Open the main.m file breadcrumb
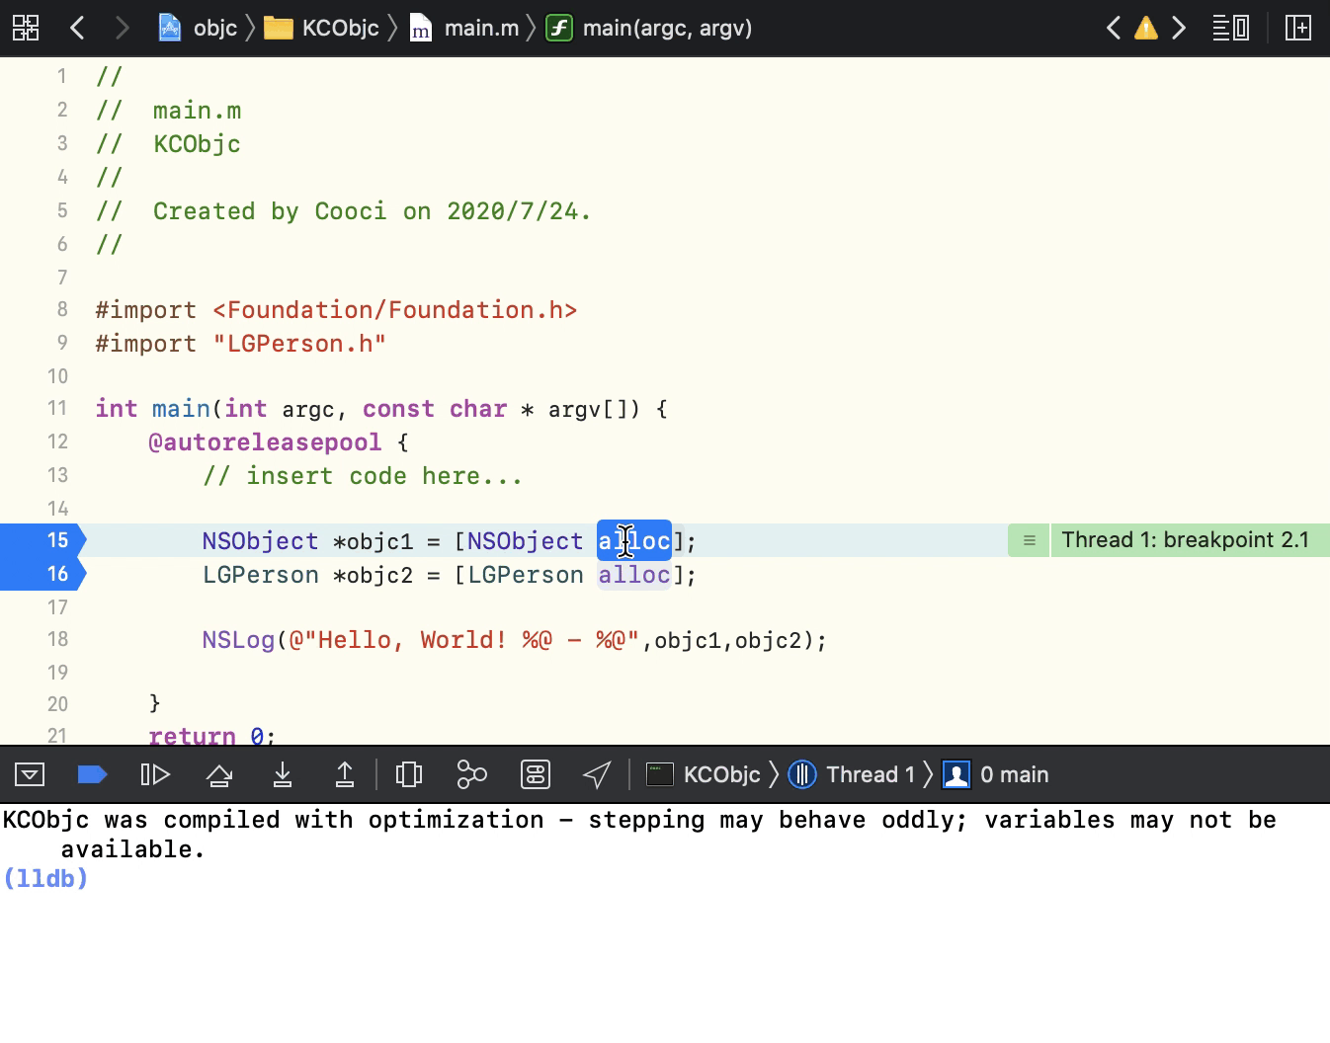The image size is (1330, 1043). point(464,28)
